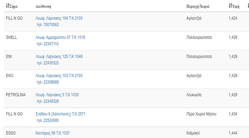Open address Λεωφ. Λάρνακος 5 Τ.Κ 1035
Viewport: 249px width, 138px height.
click(x=57, y=95)
